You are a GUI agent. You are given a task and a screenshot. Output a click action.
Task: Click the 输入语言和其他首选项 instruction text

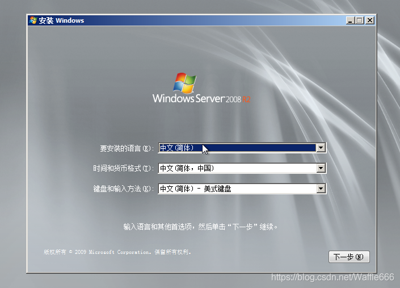200,227
